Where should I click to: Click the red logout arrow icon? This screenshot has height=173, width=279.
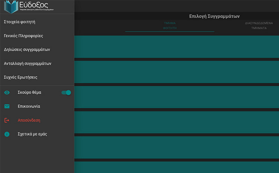pyautogui.click(x=7, y=120)
